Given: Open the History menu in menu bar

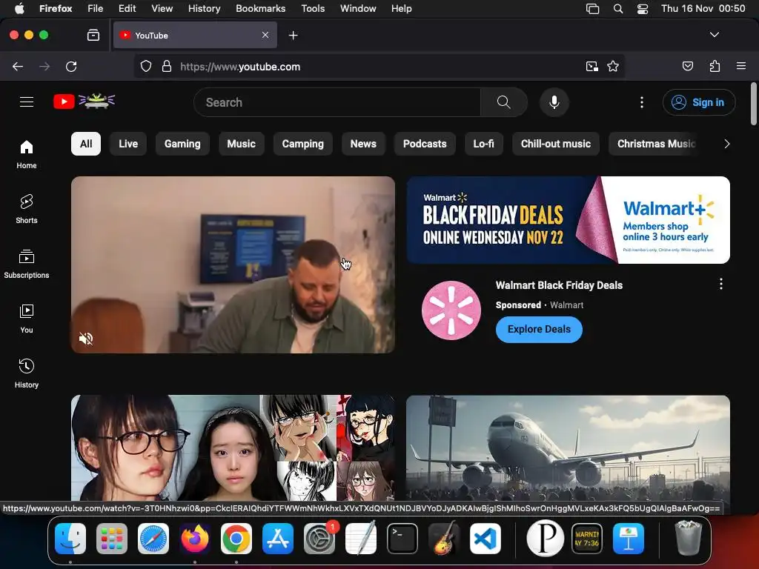Looking at the screenshot, I should pyautogui.click(x=204, y=8).
